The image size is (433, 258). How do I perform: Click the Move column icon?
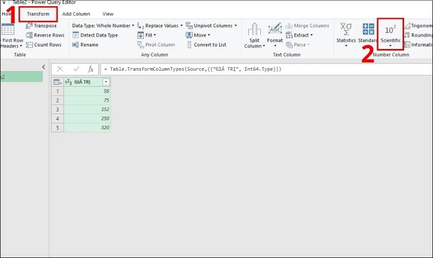coord(189,35)
